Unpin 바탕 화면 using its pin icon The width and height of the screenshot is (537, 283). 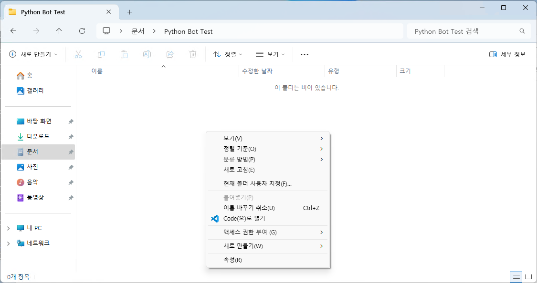[x=71, y=121]
